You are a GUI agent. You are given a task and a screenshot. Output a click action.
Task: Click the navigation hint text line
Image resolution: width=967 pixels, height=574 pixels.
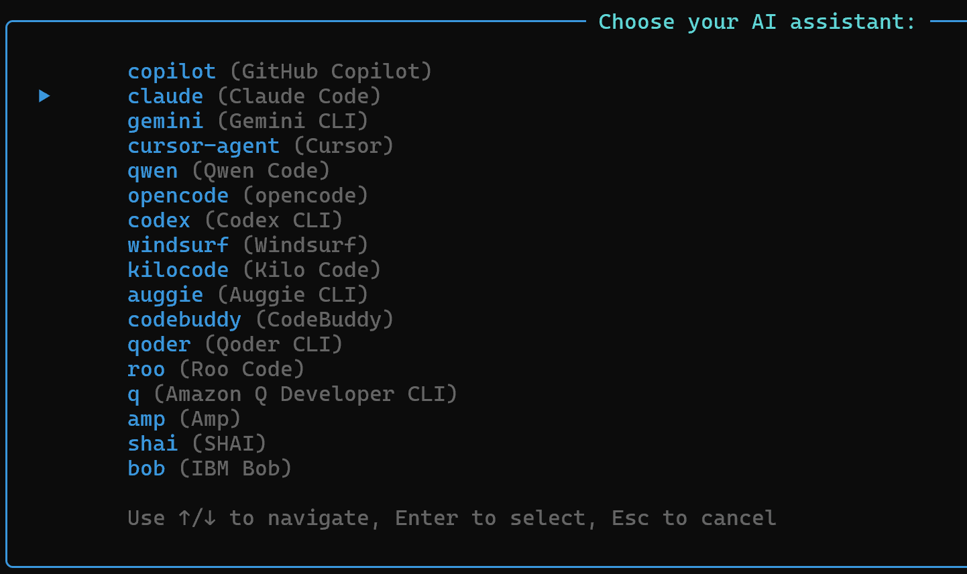[x=451, y=518]
